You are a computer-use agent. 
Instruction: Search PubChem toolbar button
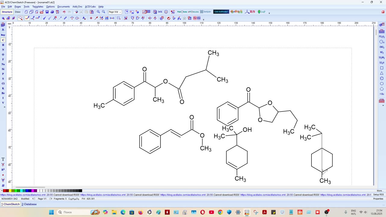[x=182, y=12]
